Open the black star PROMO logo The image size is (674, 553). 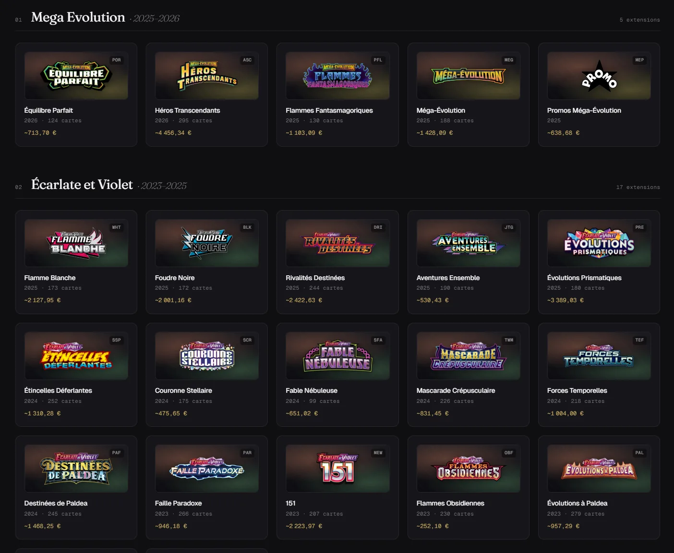click(599, 76)
